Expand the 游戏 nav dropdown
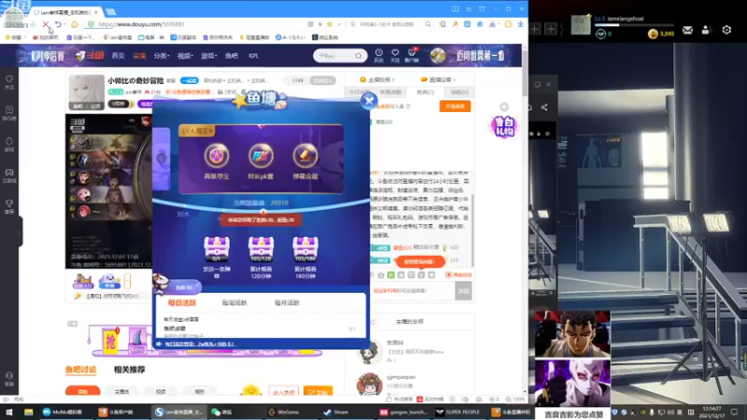 (x=208, y=56)
